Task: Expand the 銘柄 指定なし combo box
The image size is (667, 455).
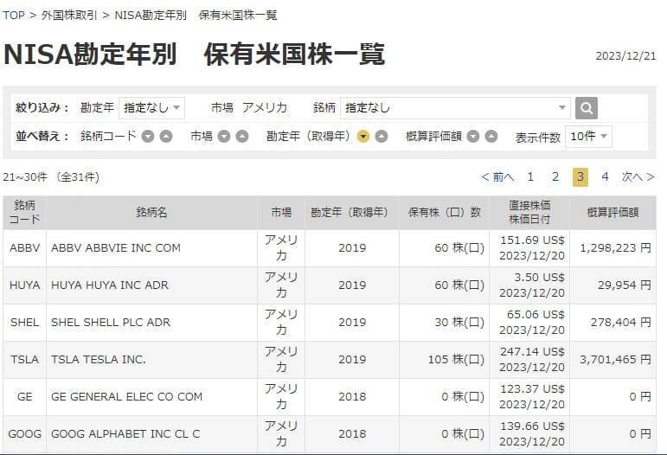Action: pyautogui.click(x=455, y=108)
